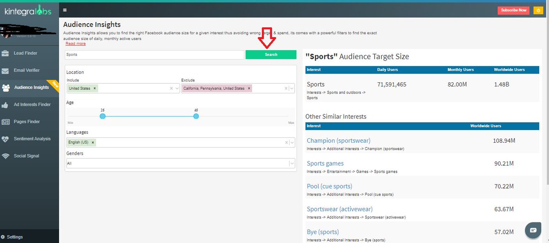
Task: Click the Subscribe Now button
Action: click(x=513, y=10)
